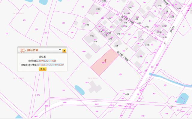The height and width of the screenshot is (119, 192).
Task: Click the pushpin marker on the highlighted parcel
Action: pyautogui.click(x=105, y=60)
